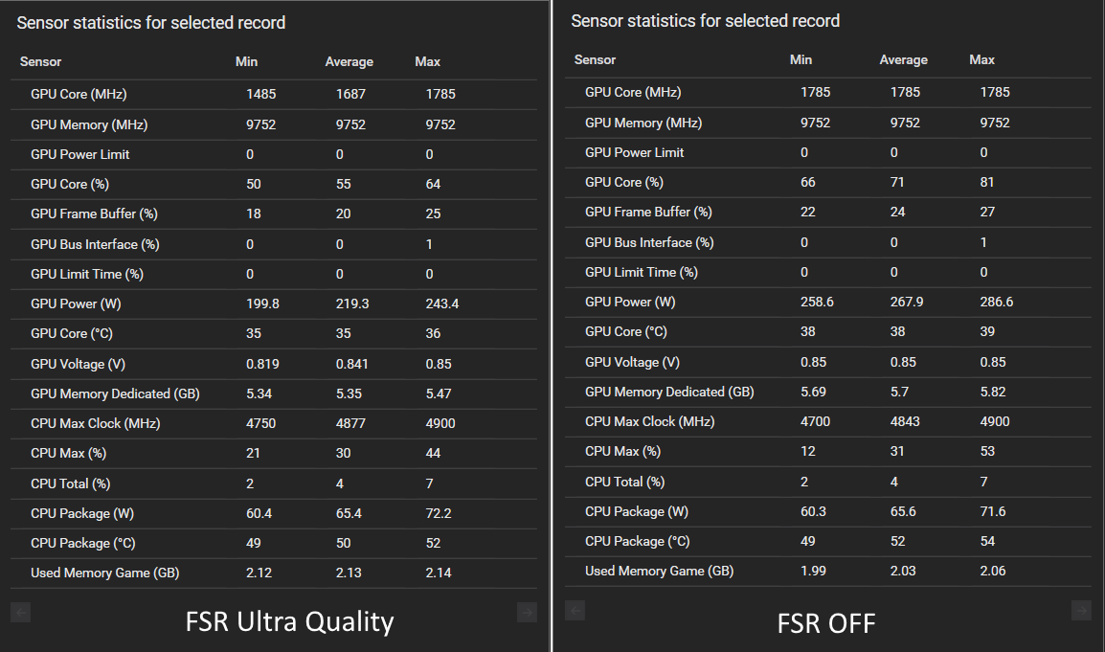Click Average column header in FSR OFF panel
1105x652 pixels.
tap(903, 59)
